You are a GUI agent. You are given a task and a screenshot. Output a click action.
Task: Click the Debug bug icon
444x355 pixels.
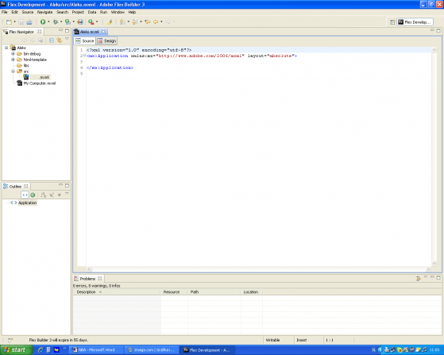tap(56, 21)
